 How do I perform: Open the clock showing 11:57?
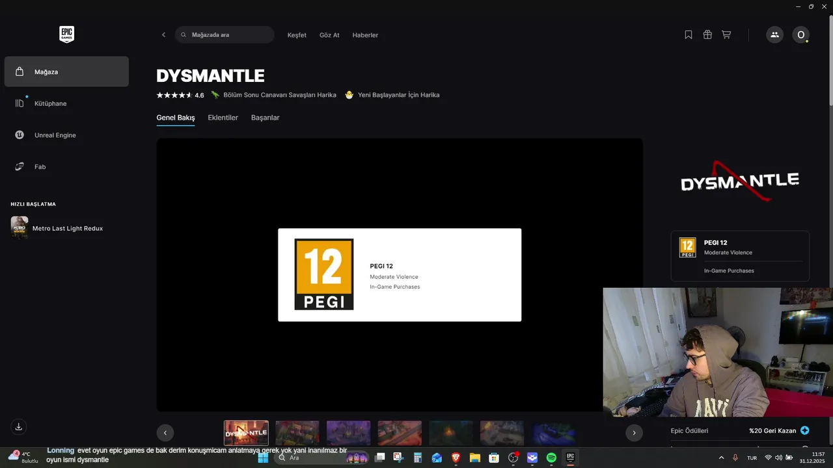click(813, 458)
